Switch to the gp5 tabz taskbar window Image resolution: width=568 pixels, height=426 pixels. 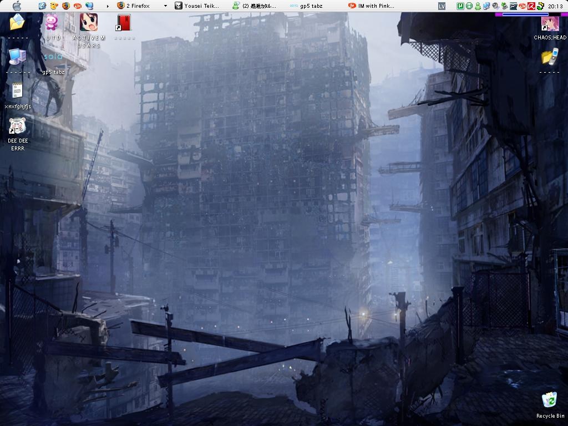click(306, 6)
